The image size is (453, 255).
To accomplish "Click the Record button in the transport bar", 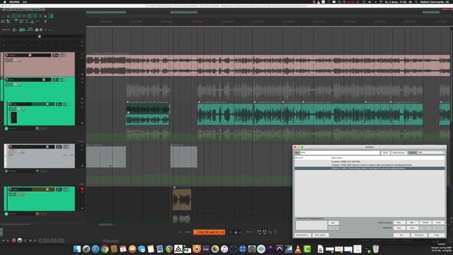I will click(x=13, y=241).
